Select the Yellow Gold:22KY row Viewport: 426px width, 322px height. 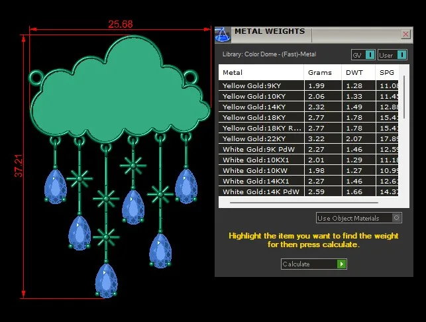pos(308,138)
